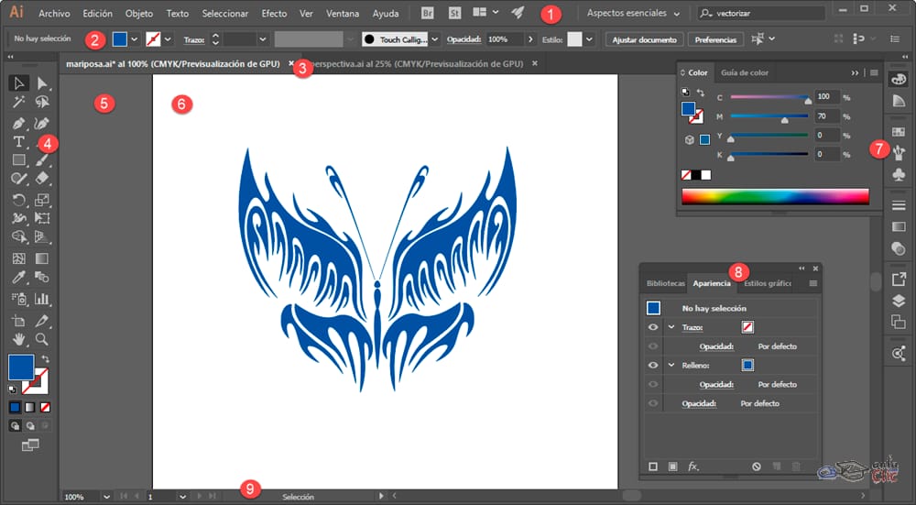Click the Cyan C slider
The image size is (916, 505).
point(769,98)
